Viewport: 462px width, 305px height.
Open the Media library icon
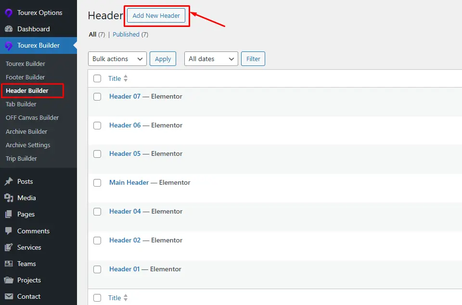9,198
